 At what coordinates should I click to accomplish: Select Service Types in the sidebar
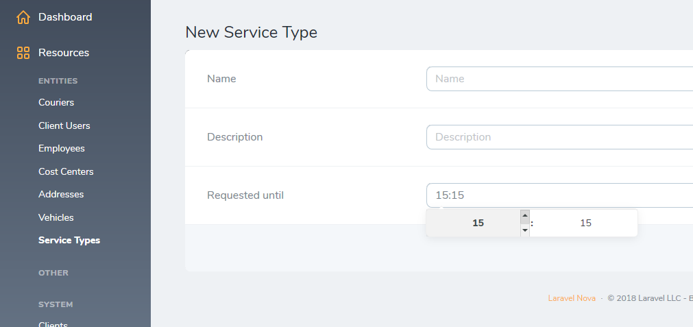tap(69, 241)
